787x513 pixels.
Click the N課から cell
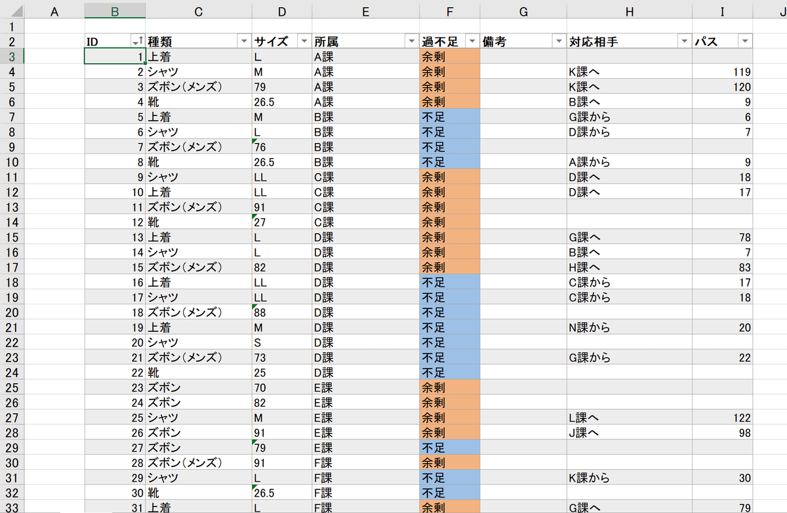pos(630,327)
